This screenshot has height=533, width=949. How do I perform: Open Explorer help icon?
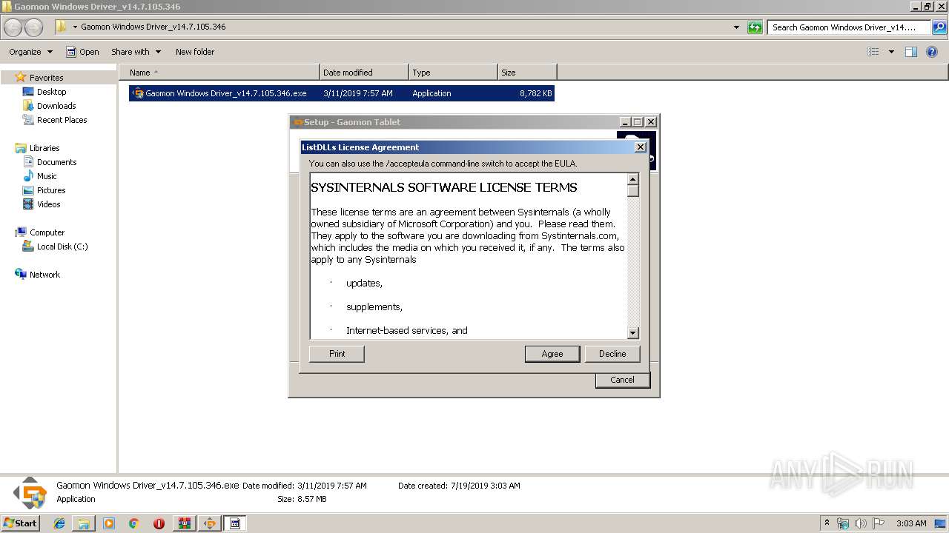932,52
